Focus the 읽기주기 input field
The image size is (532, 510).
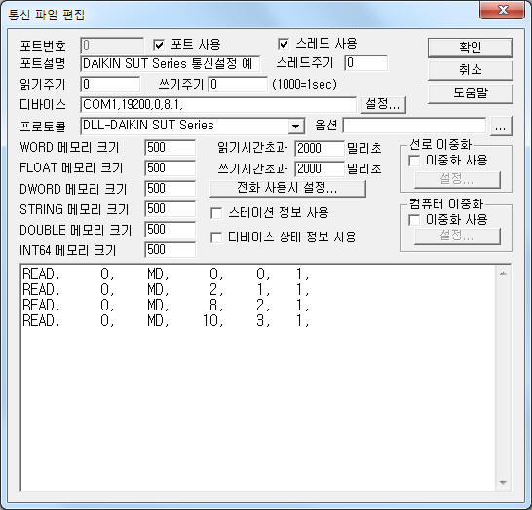coord(110,84)
